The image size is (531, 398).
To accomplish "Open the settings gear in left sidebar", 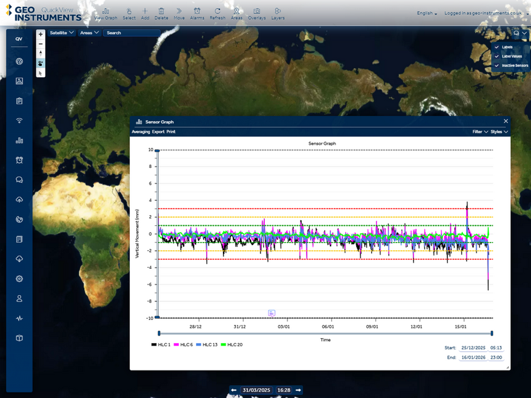I will coord(19,279).
